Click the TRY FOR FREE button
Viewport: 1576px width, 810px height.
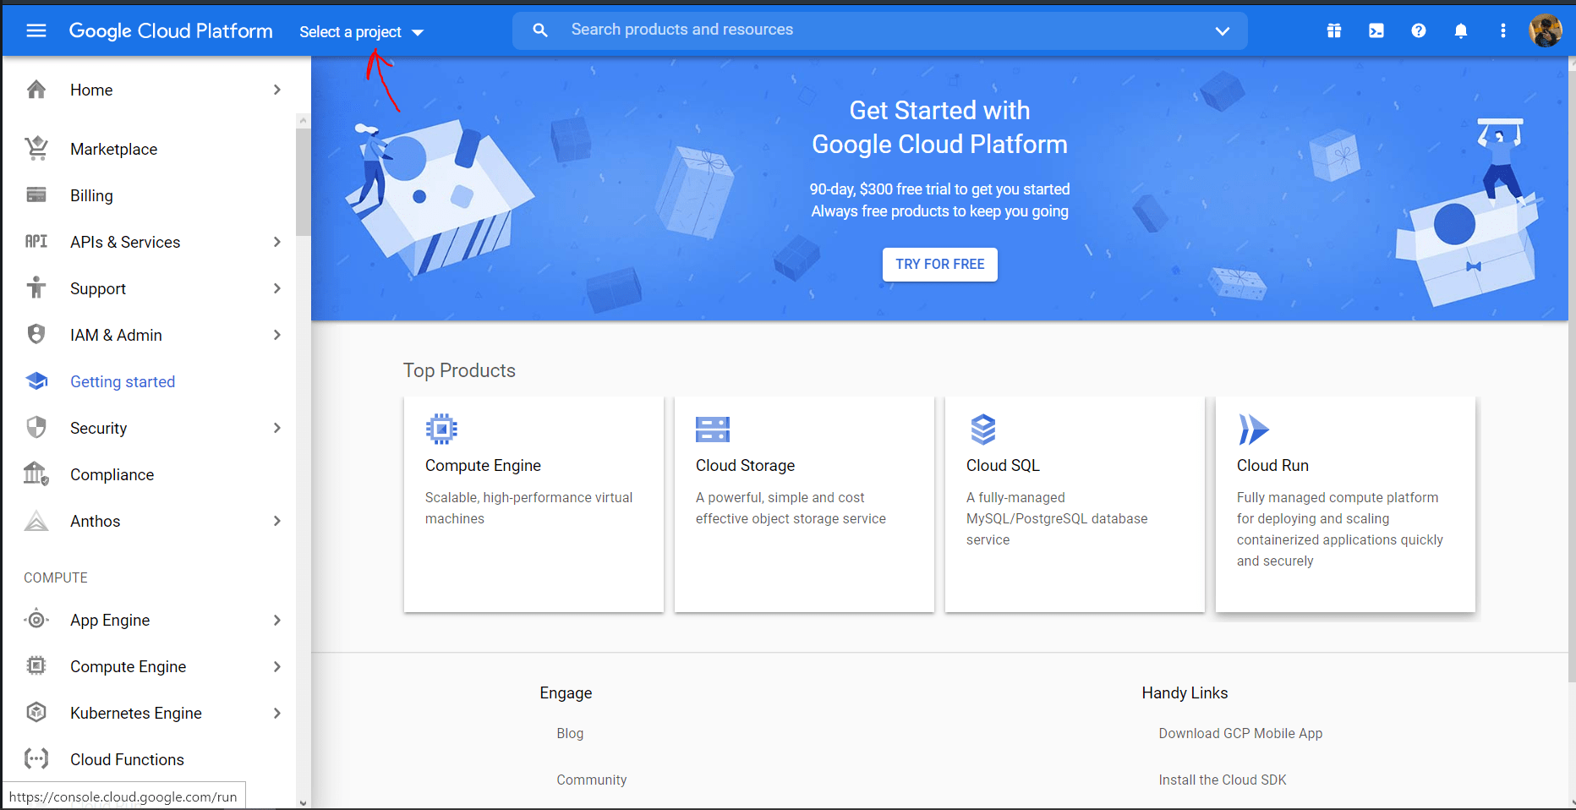pyautogui.click(x=939, y=264)
